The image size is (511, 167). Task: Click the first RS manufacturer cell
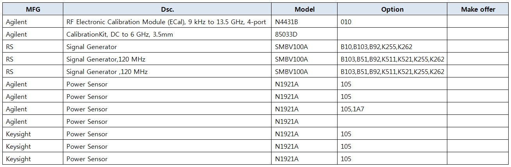[x=10, y=47]
